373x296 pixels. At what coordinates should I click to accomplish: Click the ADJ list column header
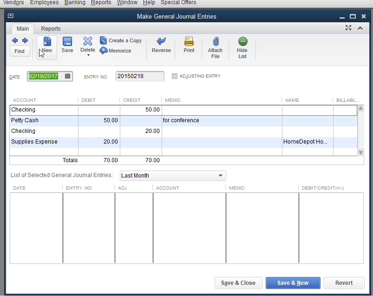(x=122, y=188)
